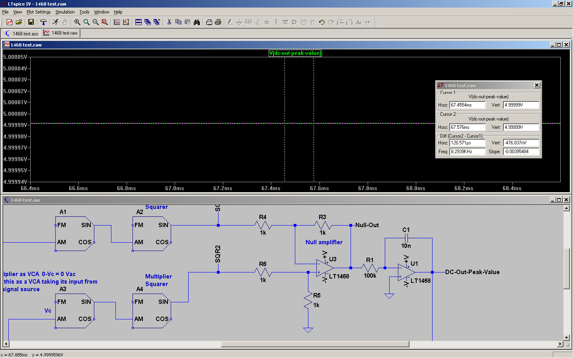Close the cursor readout dialog

click(537, 85)
